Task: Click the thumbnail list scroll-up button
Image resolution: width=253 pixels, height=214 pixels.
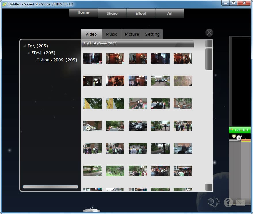Action: (209, 43)
